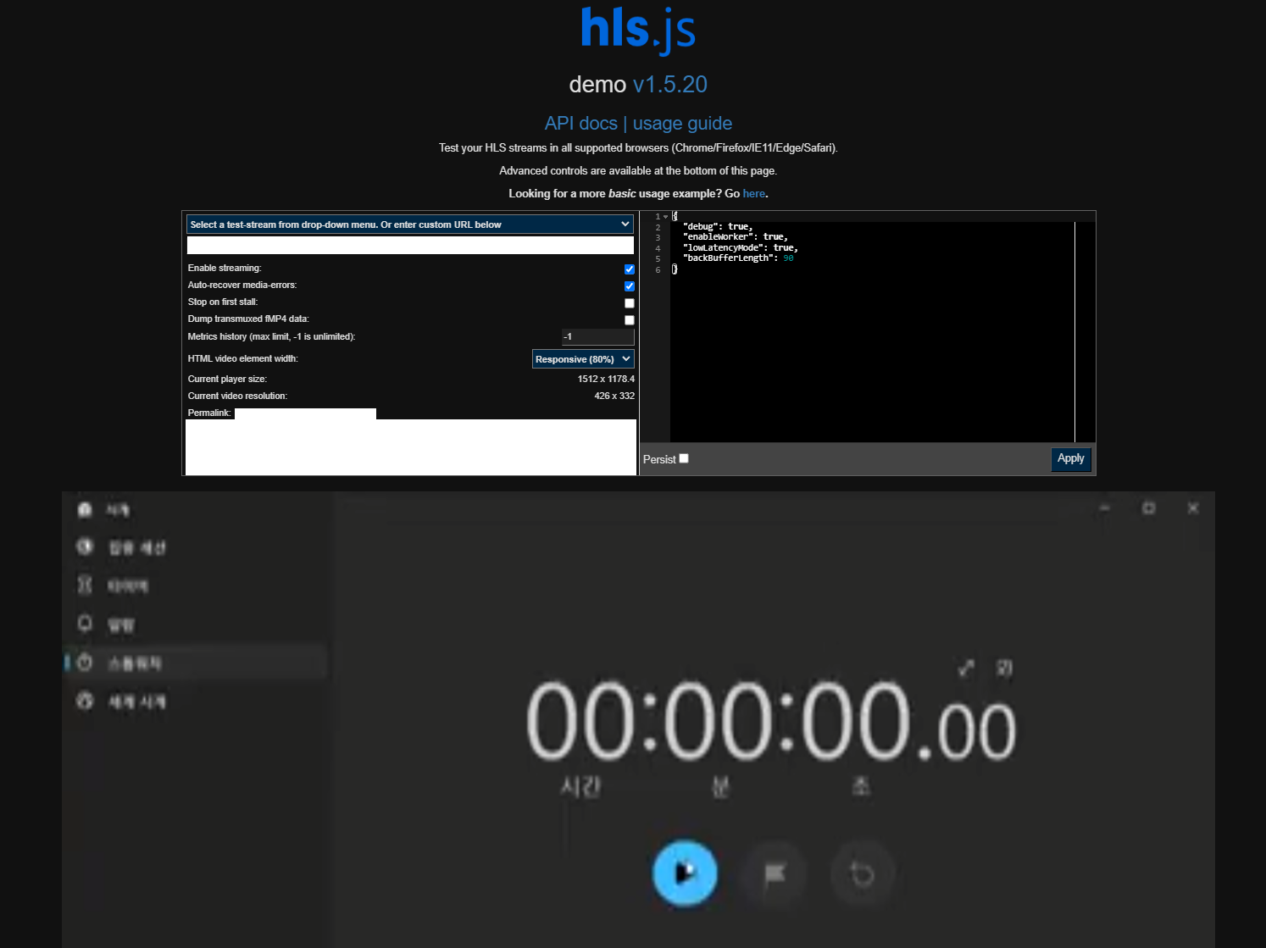Screen dimensions: 1266x948
Task: Open World clock globe item in Clock sidebar
Action: (x=121, y=701)
